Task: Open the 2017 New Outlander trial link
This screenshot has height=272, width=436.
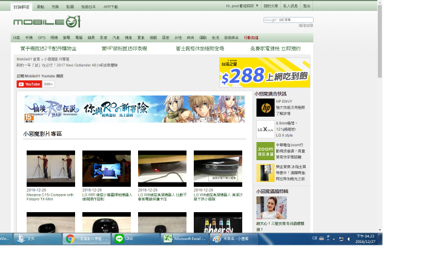Action: [67, 65]
